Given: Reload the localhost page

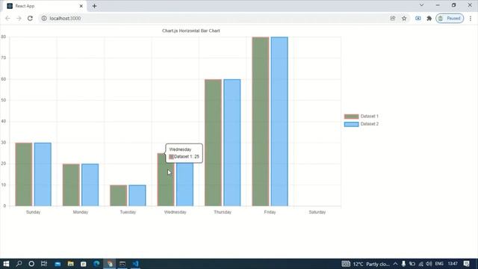Looking at the screenshot, I should (x=30, y=18).
